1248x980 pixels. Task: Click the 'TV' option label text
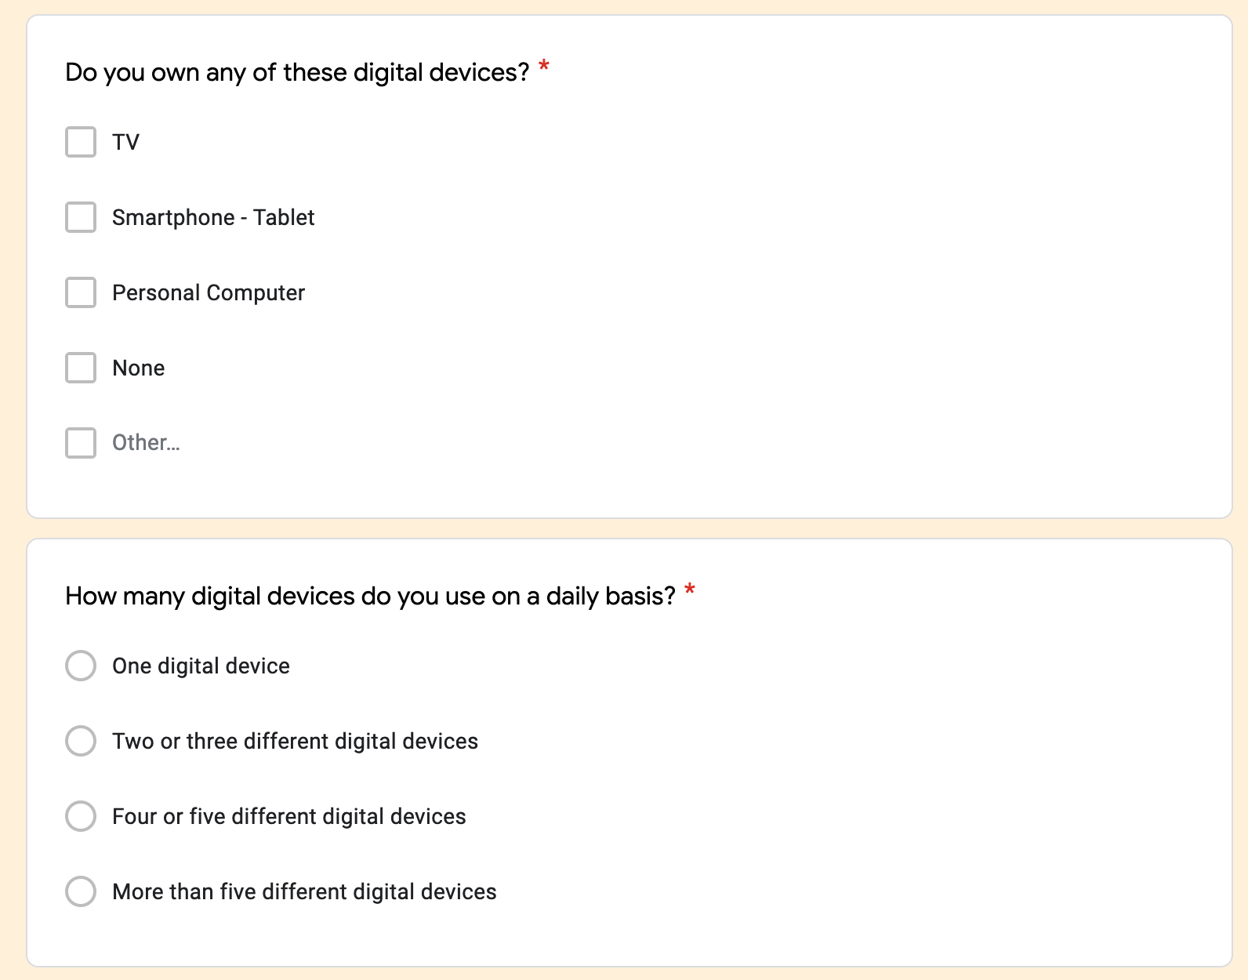125,142
